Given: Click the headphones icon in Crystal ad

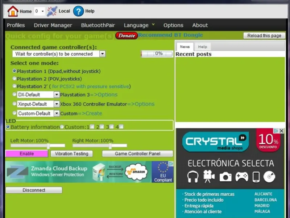Looking at the screenshot, I should click(193, 177).
